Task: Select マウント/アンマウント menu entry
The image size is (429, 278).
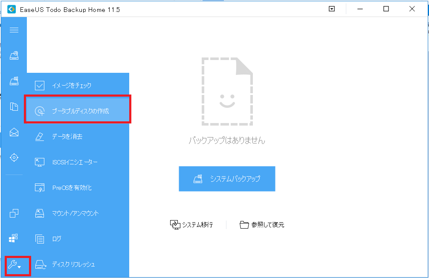Action: (78, 213)
